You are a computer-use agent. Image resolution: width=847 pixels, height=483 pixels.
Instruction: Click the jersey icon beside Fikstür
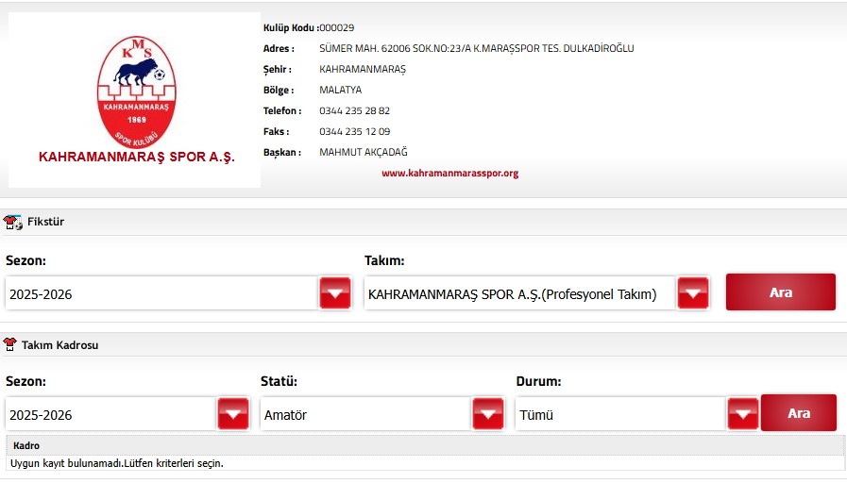[12, 222]
